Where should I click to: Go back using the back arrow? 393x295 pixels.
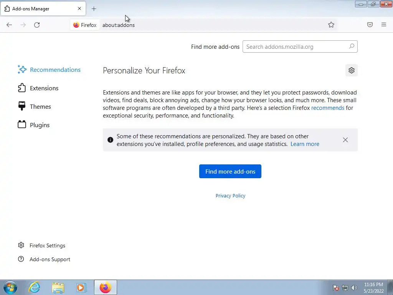coord(9,25)
